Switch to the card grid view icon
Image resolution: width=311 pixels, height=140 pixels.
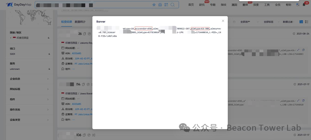pos(301,22)
